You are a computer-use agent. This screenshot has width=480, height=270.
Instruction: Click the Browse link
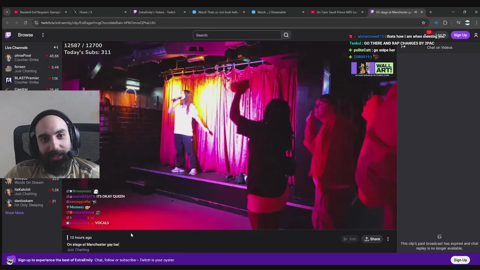pos(25,35)
